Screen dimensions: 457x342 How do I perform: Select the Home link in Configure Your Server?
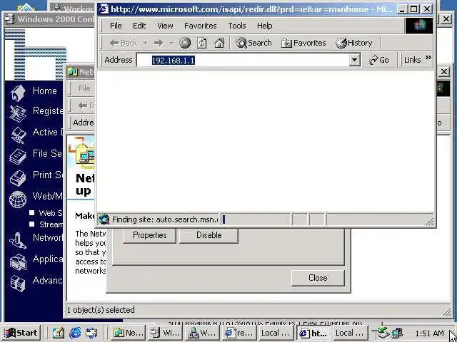point(44,90)
